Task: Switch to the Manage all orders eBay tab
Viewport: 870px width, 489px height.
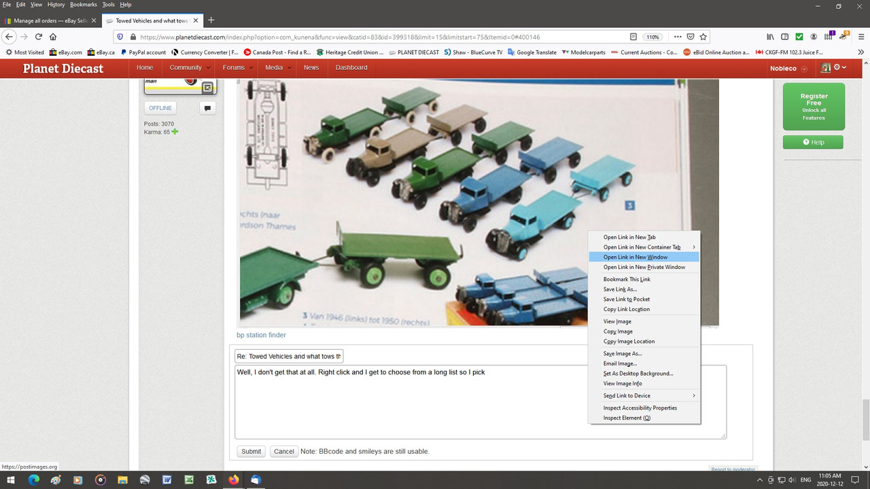Action: click(48, 20)
